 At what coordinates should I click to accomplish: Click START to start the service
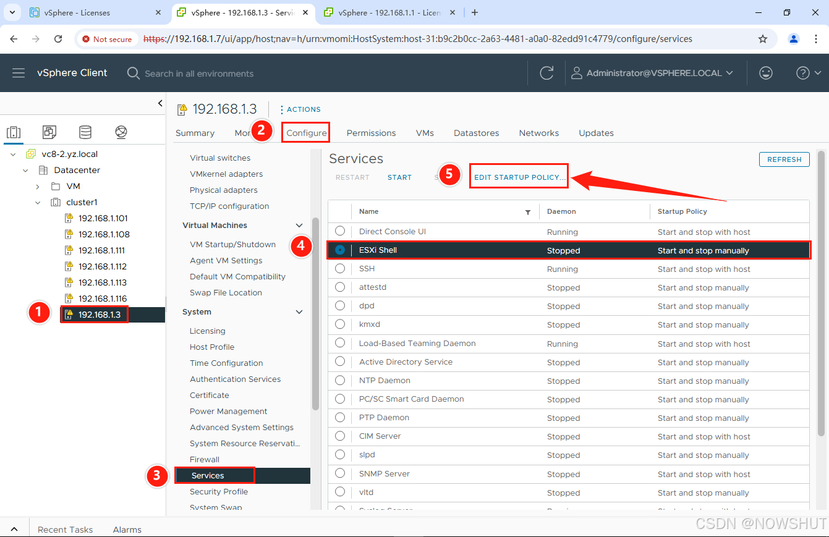tap(399, 177)
